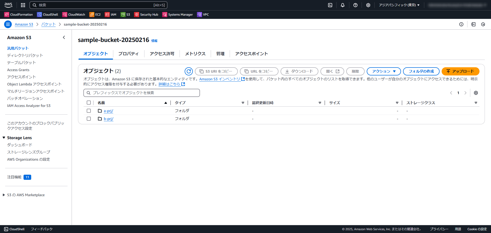The image size is (491, 233).
Task: Open the help question mark icon
Action: point(355,5)
